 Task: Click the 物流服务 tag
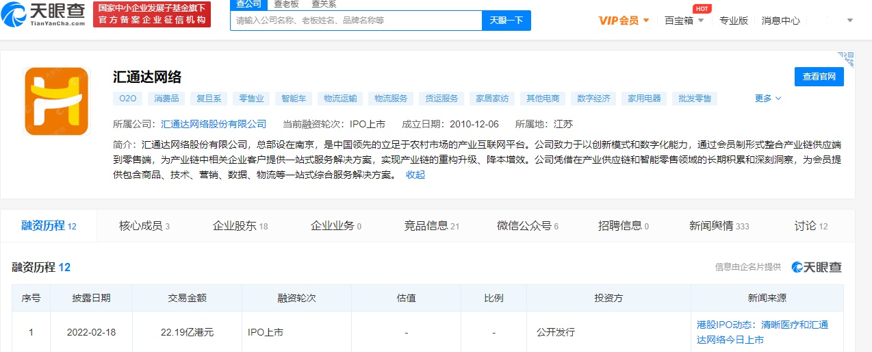pyautogui.click(x=391, y=99)
